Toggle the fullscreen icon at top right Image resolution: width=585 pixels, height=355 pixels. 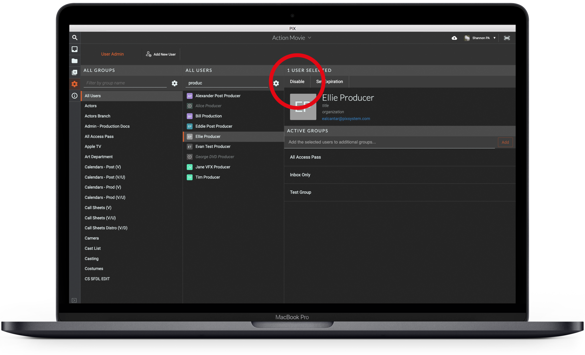coord(507,38)
